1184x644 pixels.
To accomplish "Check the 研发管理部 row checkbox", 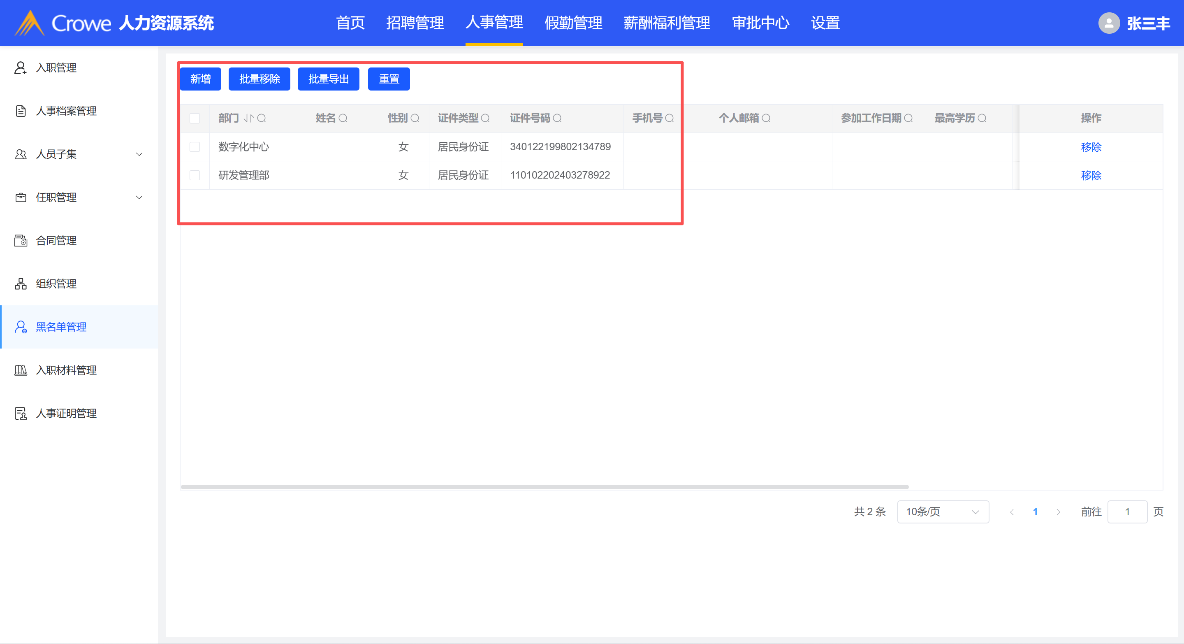I will [195, 175].
